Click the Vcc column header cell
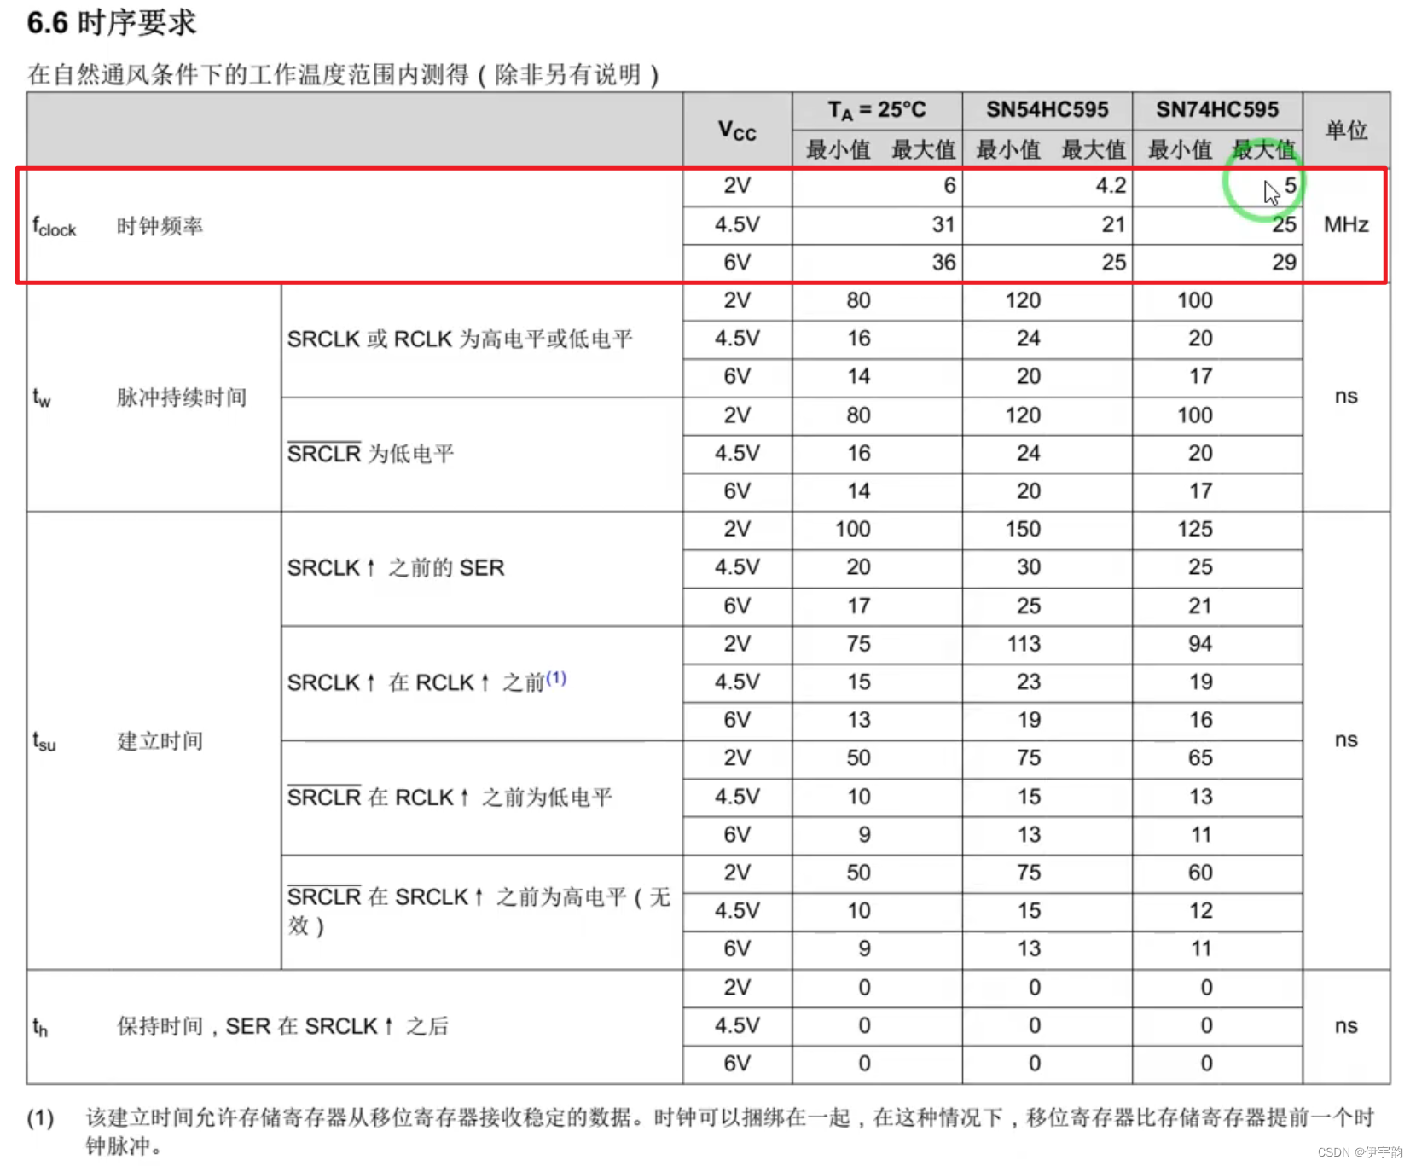1416x1166 pixels. 736,130
